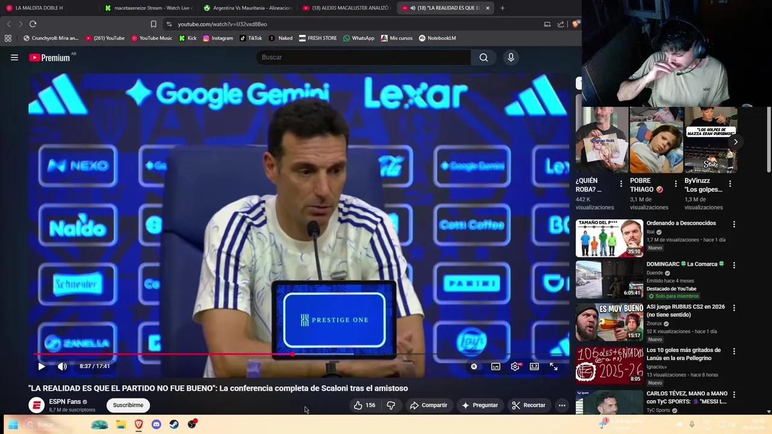Open the Compartir share dialog
Image resolution: width=772 pixels, height=434 pixels.
point(428,405)
